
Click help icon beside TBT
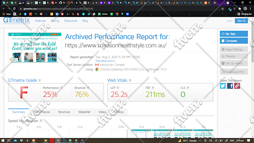point(153,88)
